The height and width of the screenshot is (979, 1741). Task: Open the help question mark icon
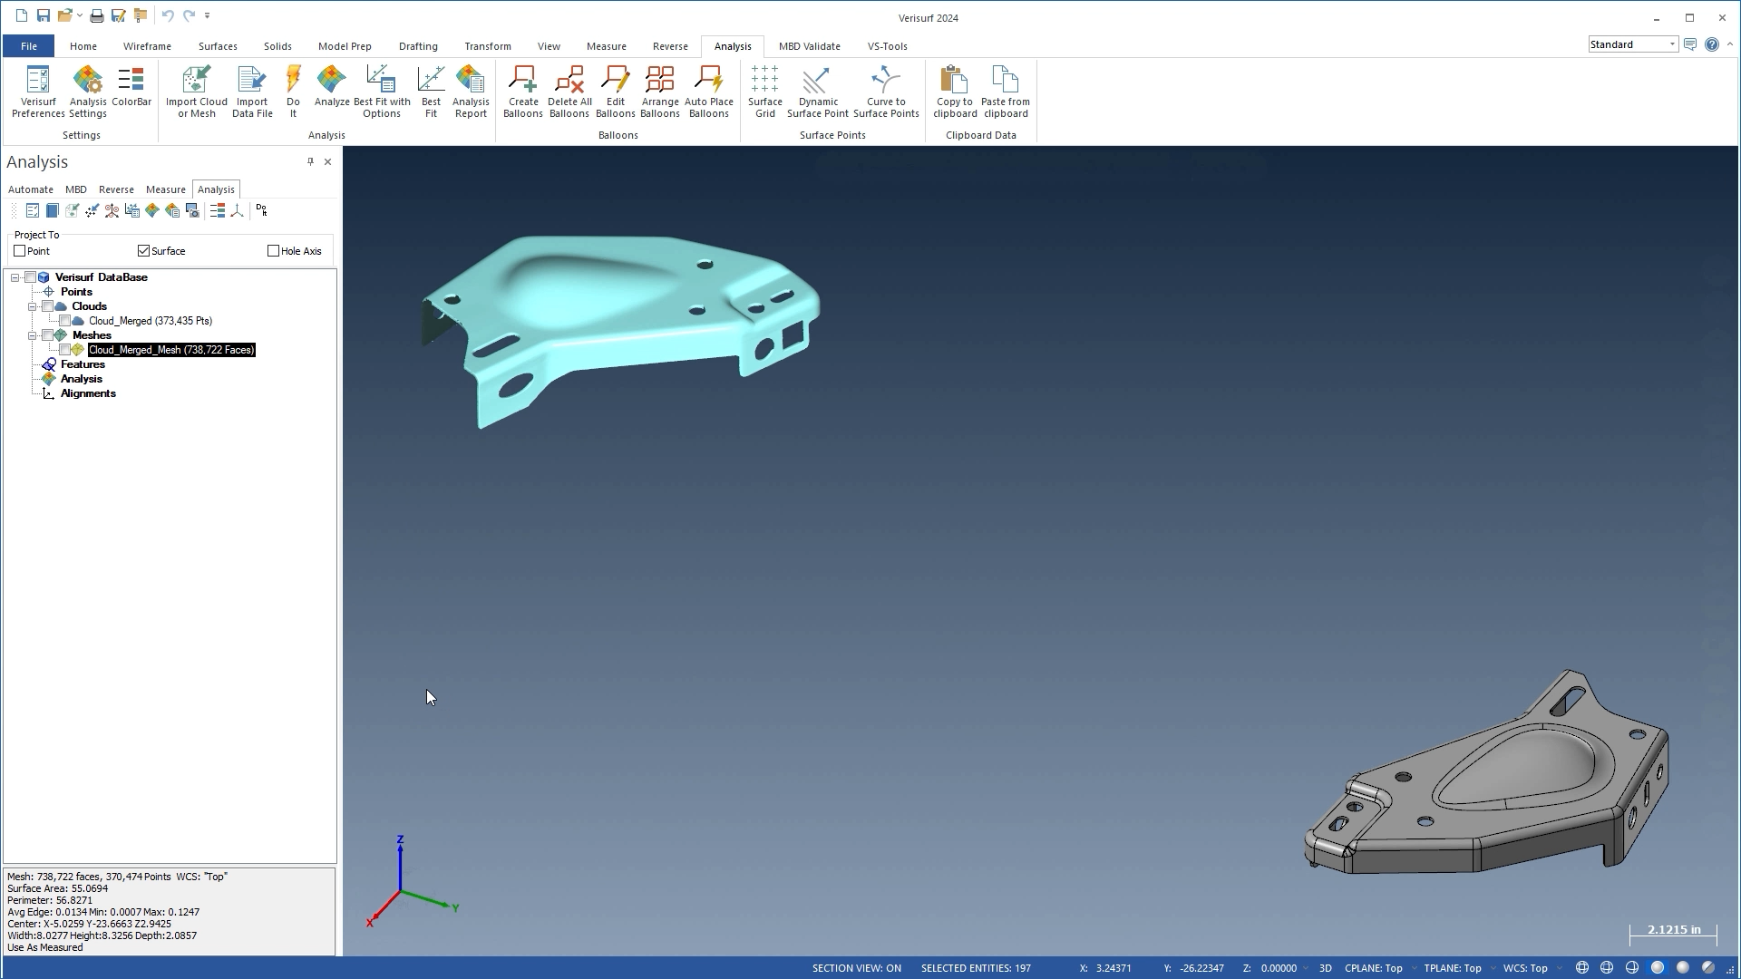1711,44
